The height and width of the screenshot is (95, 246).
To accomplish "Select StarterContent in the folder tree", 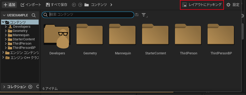I will 24,39.
